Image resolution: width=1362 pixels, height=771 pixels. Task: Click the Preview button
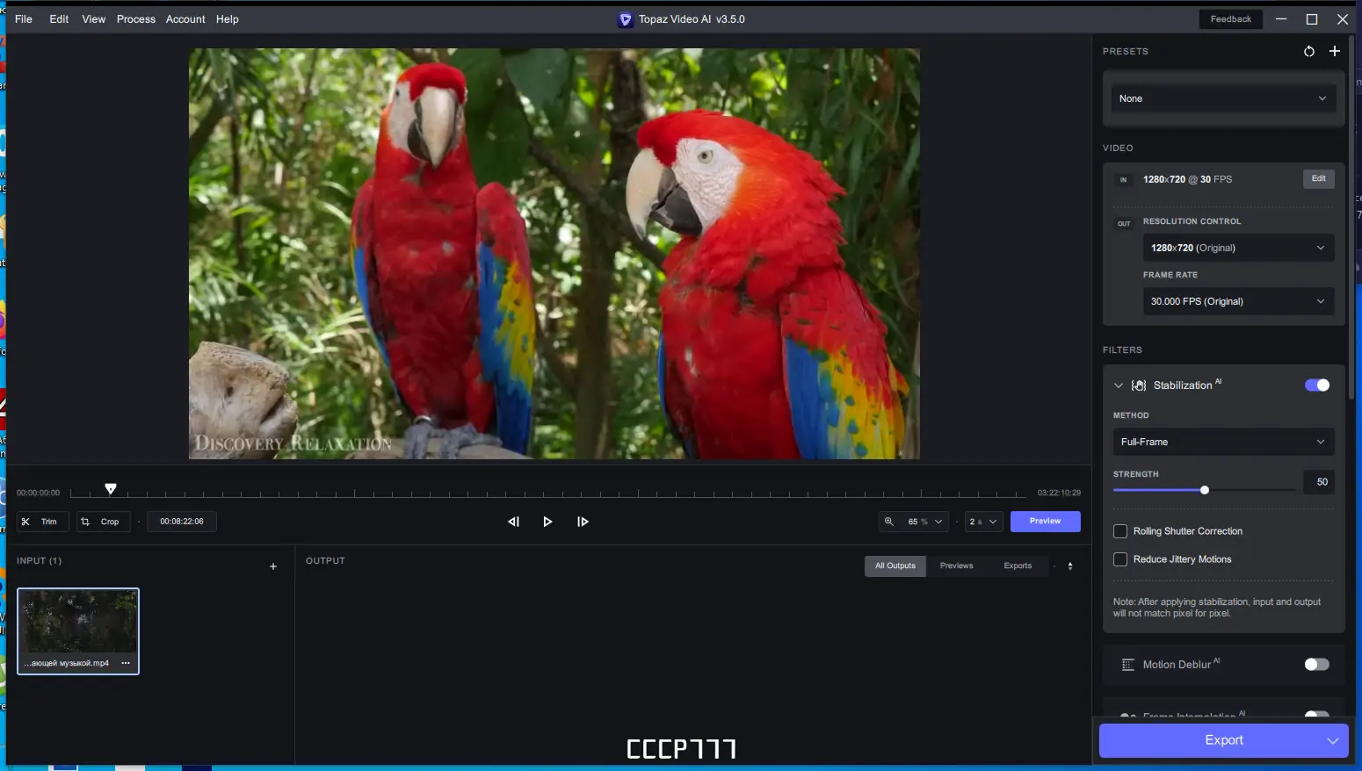pyautogui.click(x=1045, y=521)
